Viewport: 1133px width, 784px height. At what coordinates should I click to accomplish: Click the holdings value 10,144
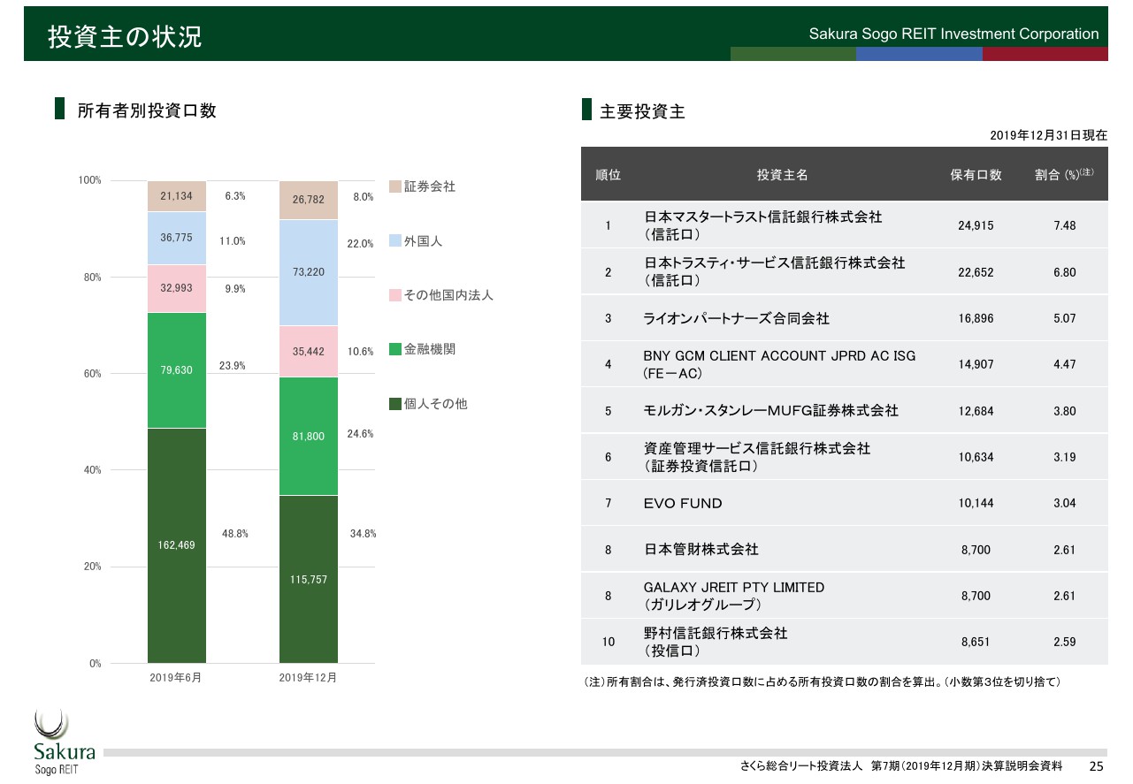tap(976, 504)
